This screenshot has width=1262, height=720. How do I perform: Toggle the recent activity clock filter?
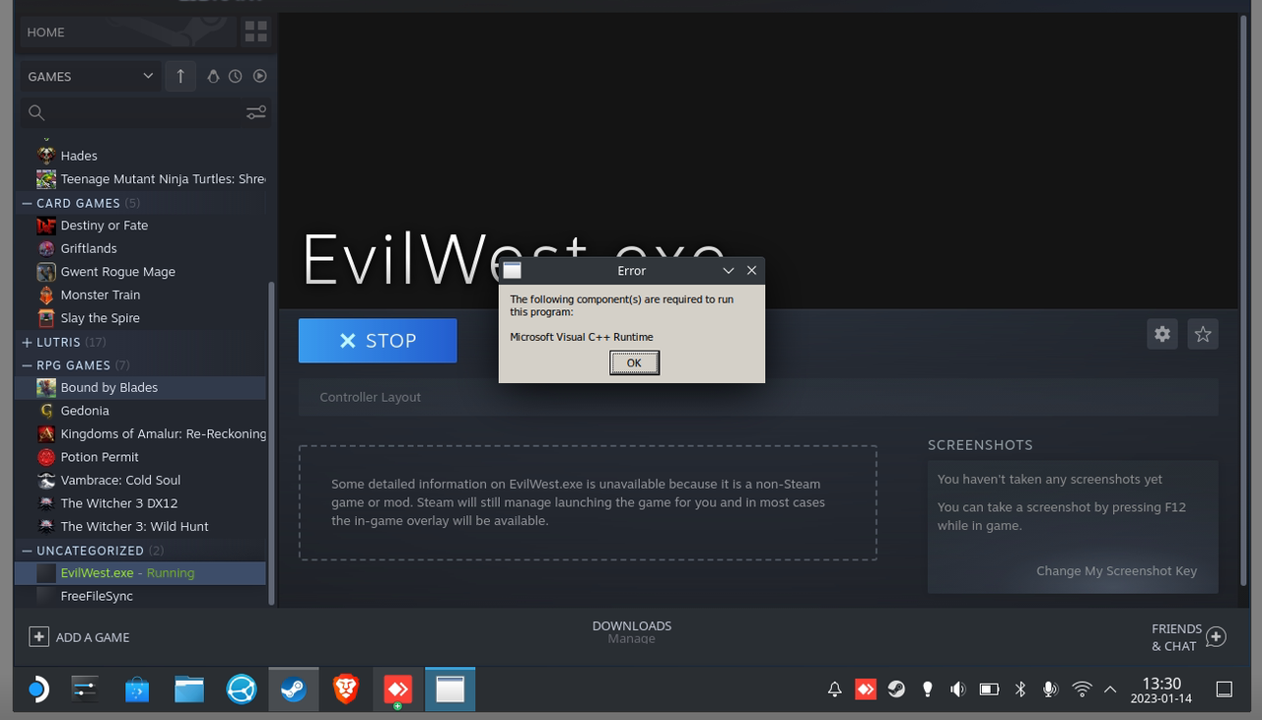[236, 76]
